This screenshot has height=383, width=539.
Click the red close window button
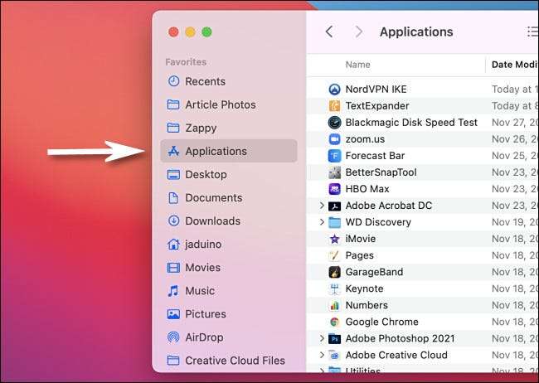173,32
